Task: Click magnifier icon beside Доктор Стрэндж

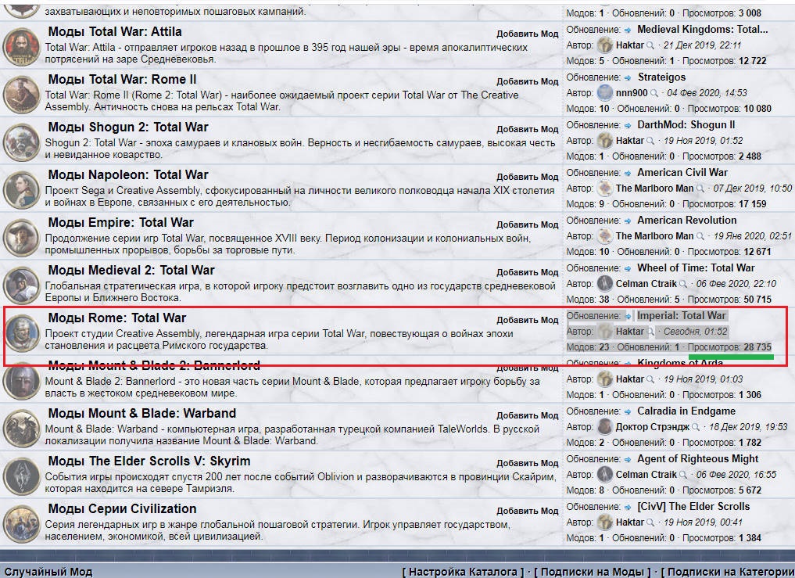Action: 696,427
